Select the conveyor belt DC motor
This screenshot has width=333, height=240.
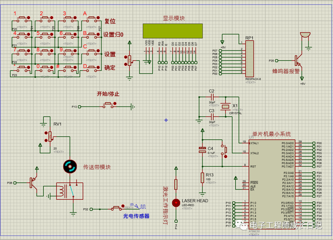(x=70, y=167)
